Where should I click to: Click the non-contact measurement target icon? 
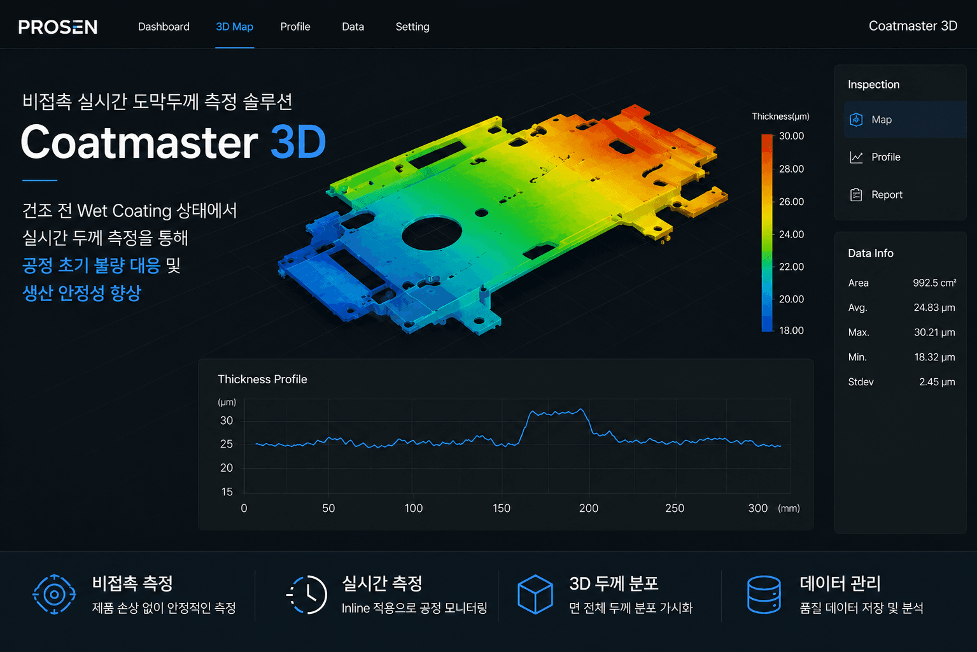(54, 595)
